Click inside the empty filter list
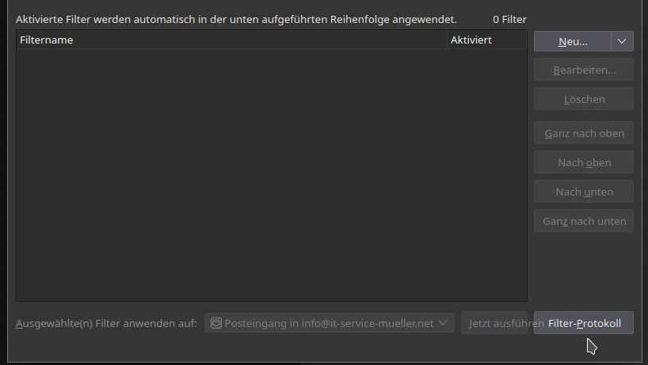The height and width of the screenshot is (365, 648). pyautogui.click(x=272, y=175)
